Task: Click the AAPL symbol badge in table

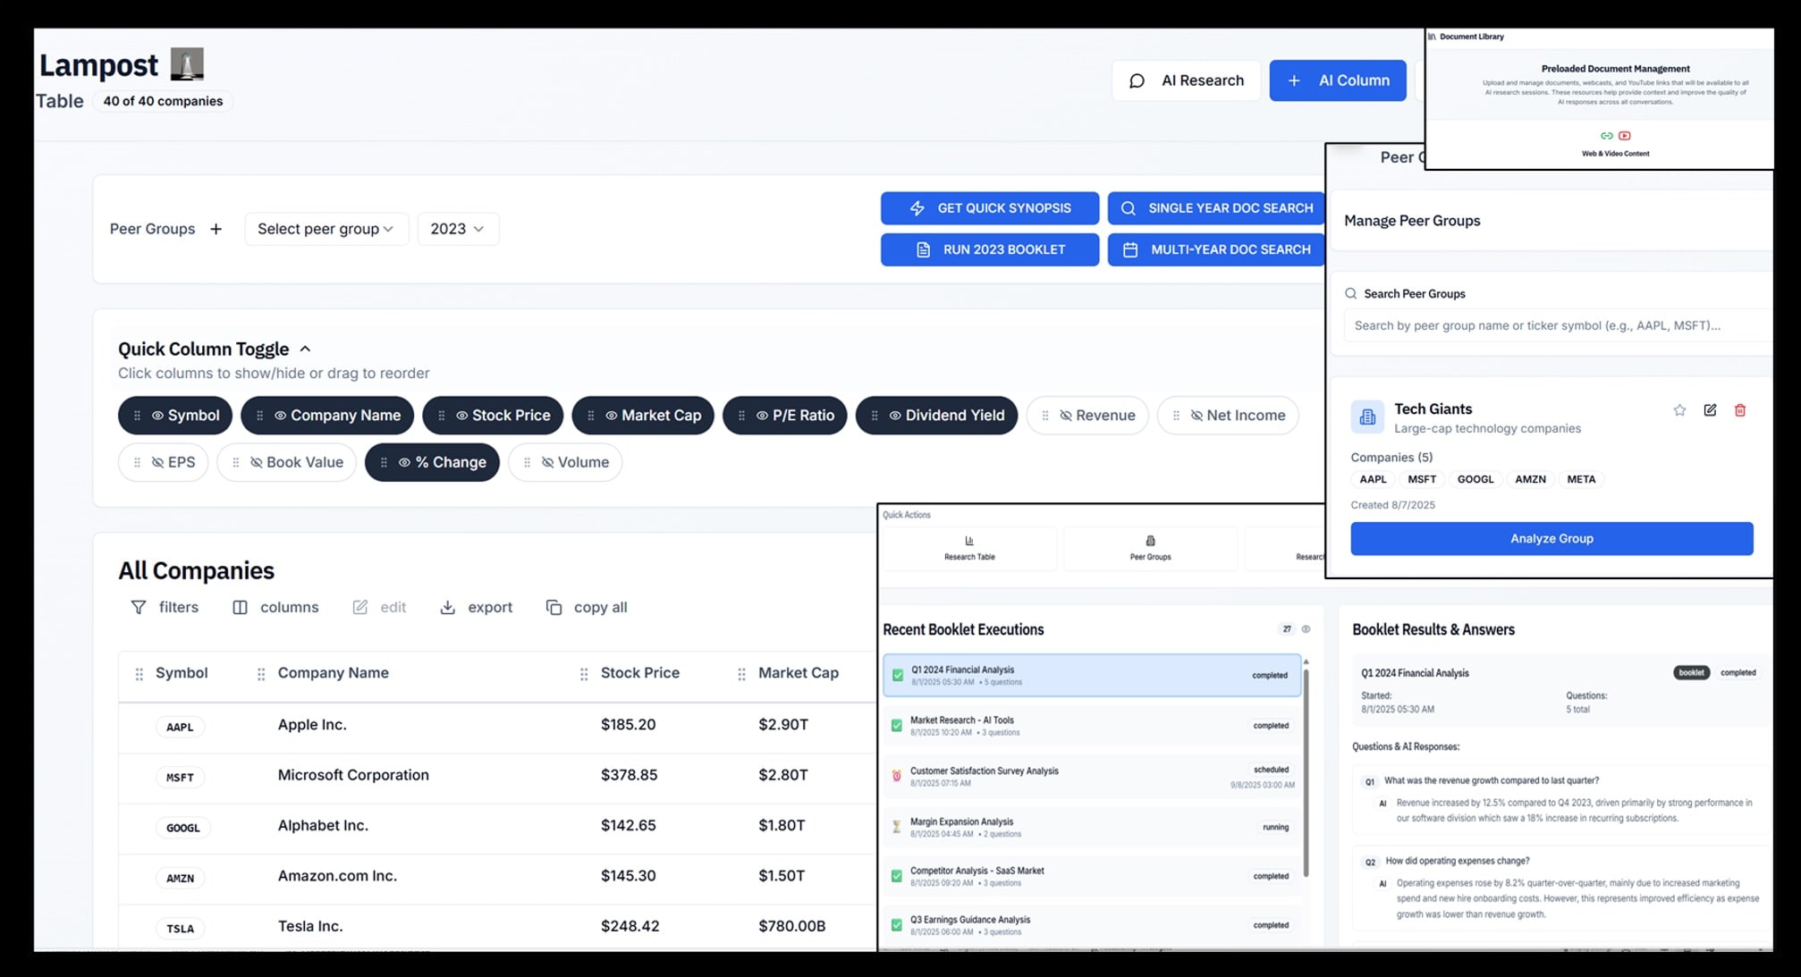Action: click(x=180, y=727)
